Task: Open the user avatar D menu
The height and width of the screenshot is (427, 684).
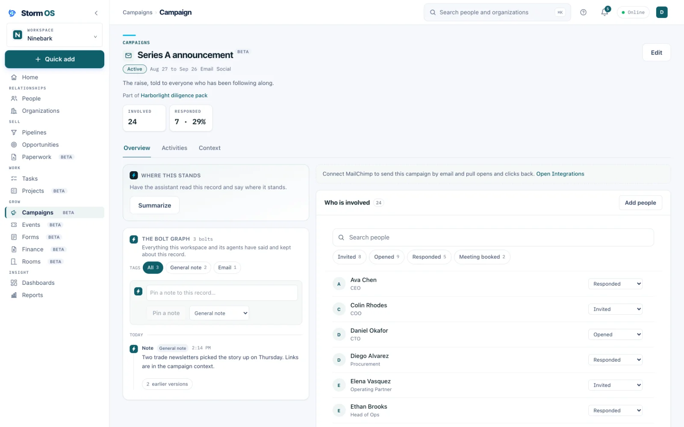Action: 661,12
